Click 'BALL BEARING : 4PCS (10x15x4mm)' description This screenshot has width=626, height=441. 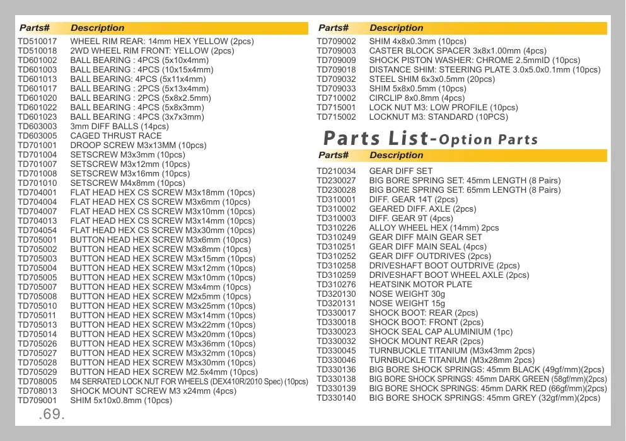click(142, 69)
